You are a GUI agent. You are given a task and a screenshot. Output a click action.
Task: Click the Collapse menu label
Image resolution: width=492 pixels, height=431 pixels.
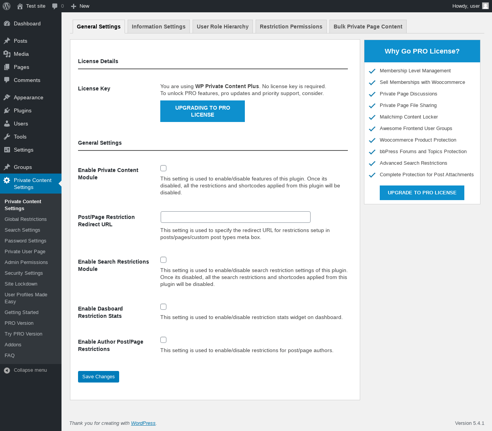click(30, 370)
